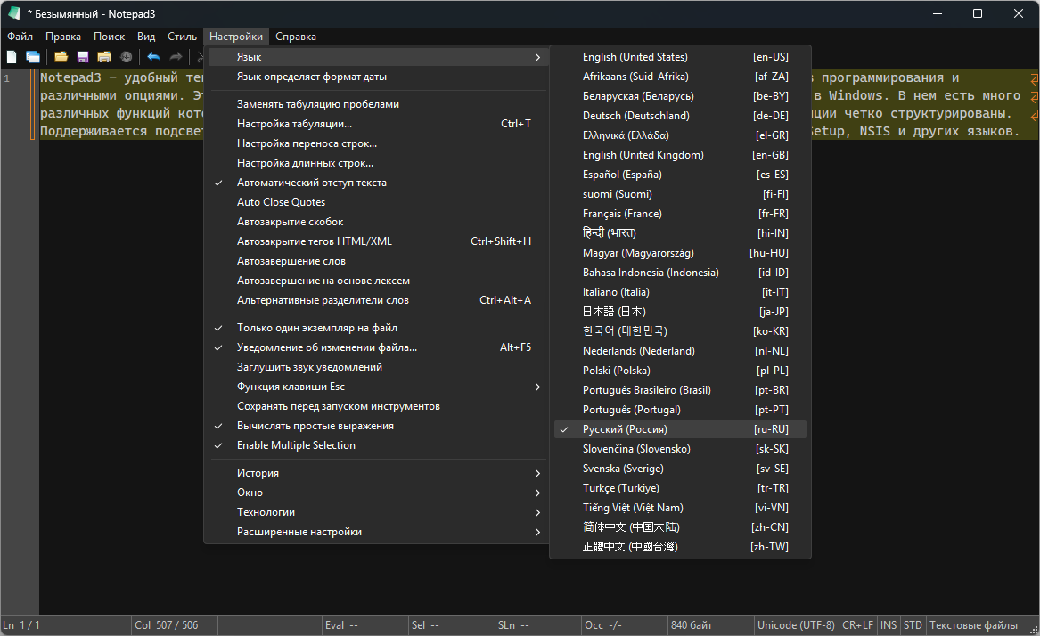Enable Auto Close Quotes option

tap(281, 202)
